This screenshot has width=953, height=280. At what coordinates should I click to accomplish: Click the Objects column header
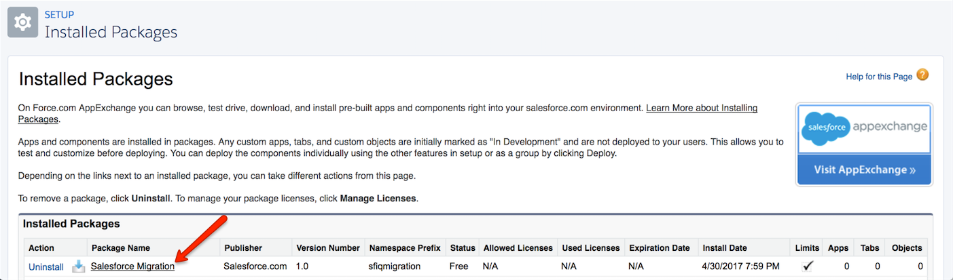pyautogui.click(x=907, y=247)
